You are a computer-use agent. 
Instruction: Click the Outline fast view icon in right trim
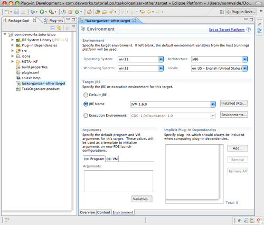point(259,31)
